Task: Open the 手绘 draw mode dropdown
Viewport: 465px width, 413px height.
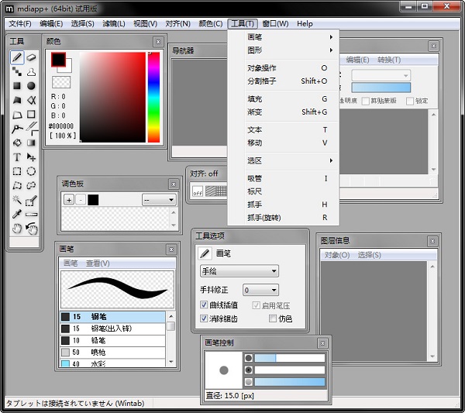Action: tap(239, 271)
